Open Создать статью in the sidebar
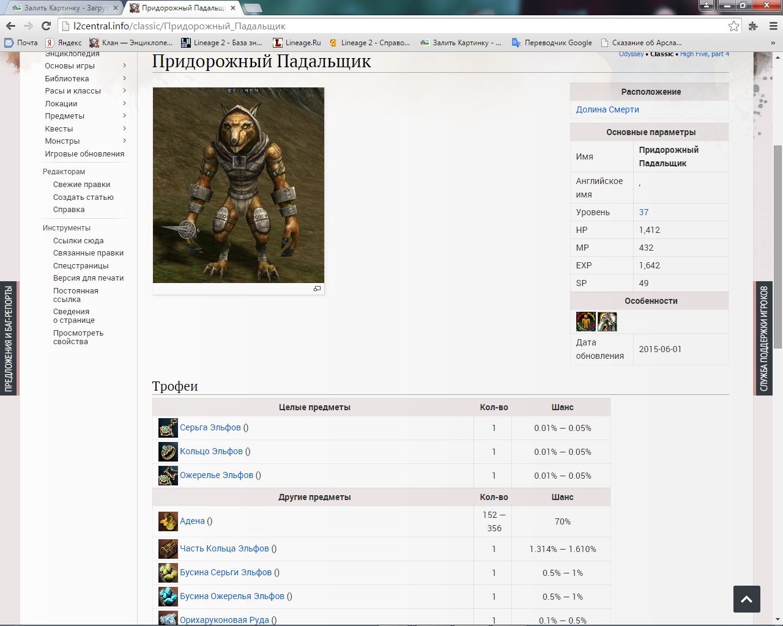 (83, 197)
